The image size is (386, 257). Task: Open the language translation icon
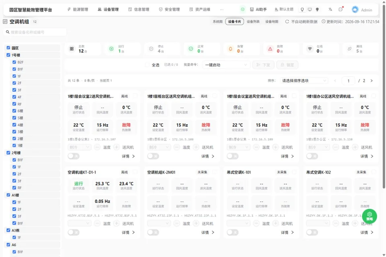pyautogui.click(x=330, y=9)
